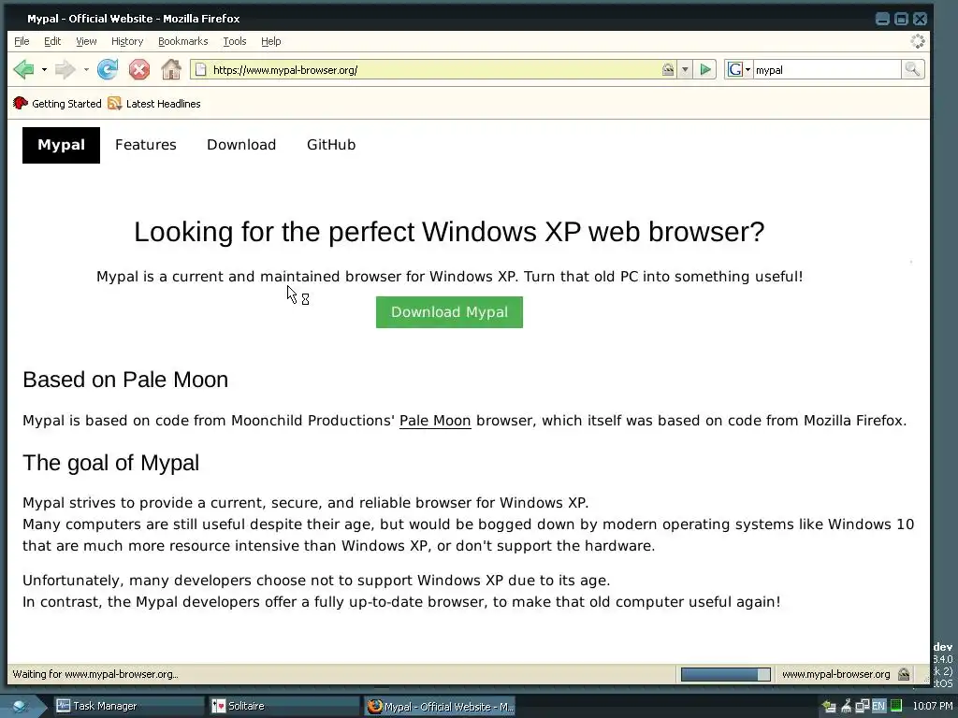Open the Latest Headlines feed bookmark
Screen dimensions: 958x718
[x=154, y=103]
